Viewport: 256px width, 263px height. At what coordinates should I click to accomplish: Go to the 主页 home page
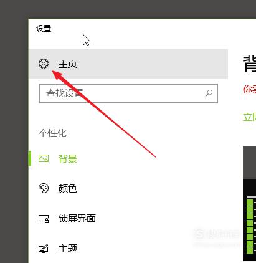click(x=128, y=64)
